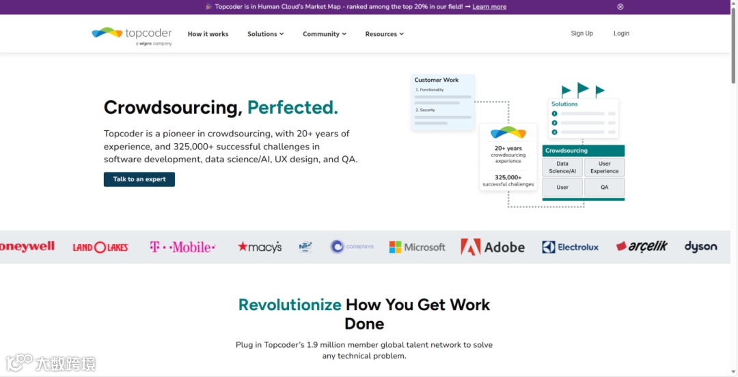Click the 1.9 million member talent network text
Image resolution: width=738 pixels, height=377 pixels.
(364, 350)
